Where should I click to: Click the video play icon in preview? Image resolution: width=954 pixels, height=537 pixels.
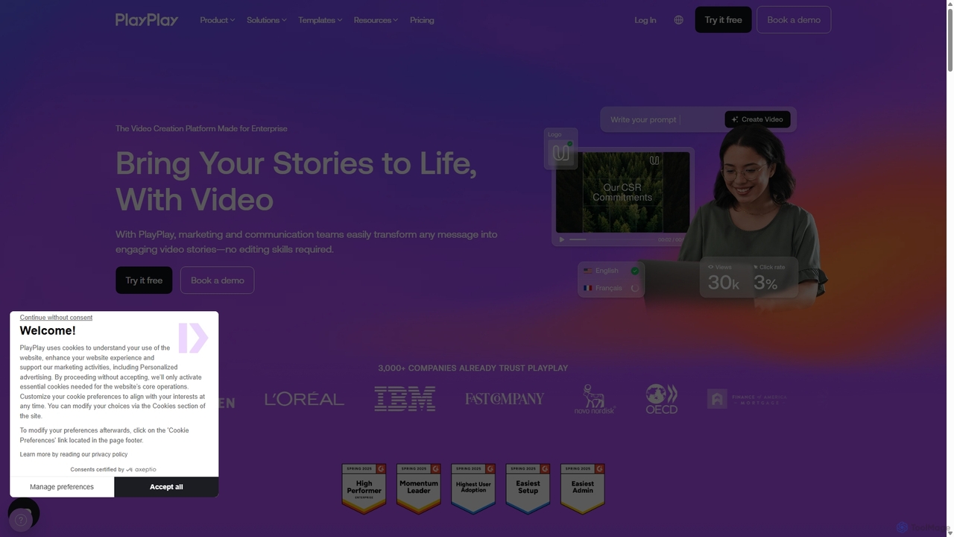click(562, 239)
